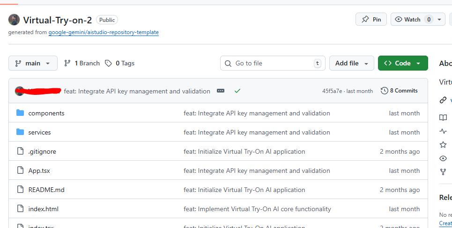Open the main branch dropdown
Image resolution: width=452 pixels, height=228 pixels.
[x=33, y=63]
